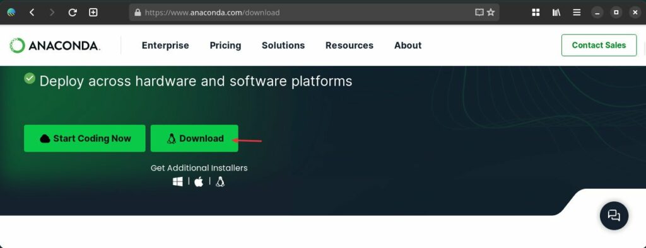Screen dimensions: 646x248
Task: Open the Resources menu
Action: pos(349,45)
